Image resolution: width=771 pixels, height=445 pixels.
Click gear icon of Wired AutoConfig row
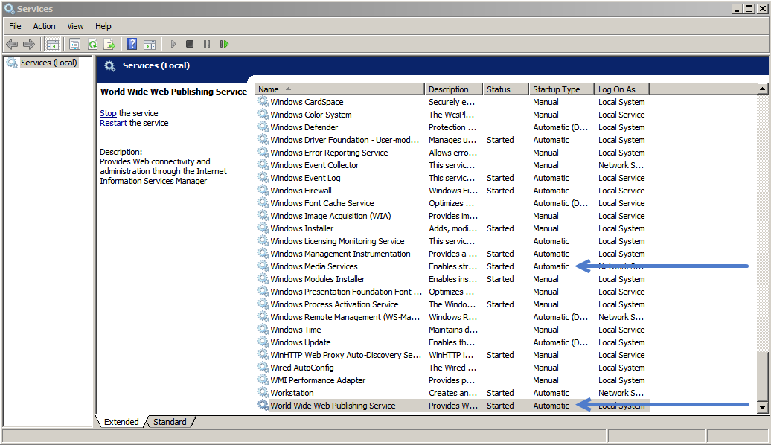coord(263,368)
